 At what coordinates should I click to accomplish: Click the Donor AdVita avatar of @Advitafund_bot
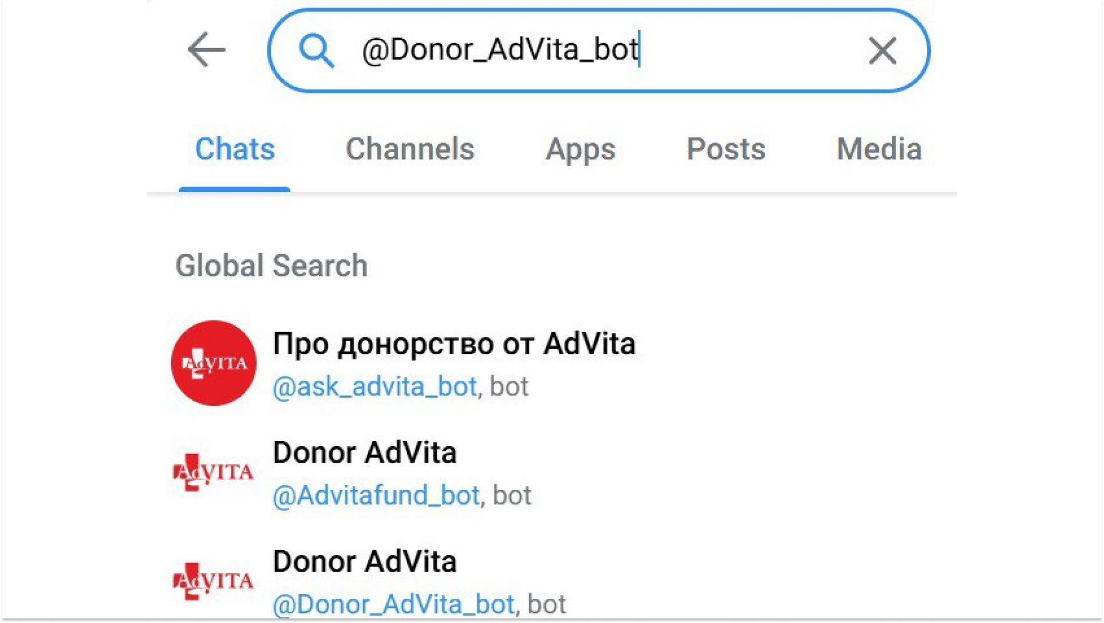[214, 472]
